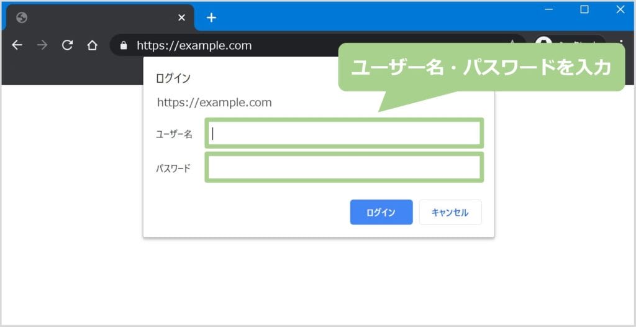This screenshot has height=327, width=636.
Task: Close the current browser tab
Action: 181,17
